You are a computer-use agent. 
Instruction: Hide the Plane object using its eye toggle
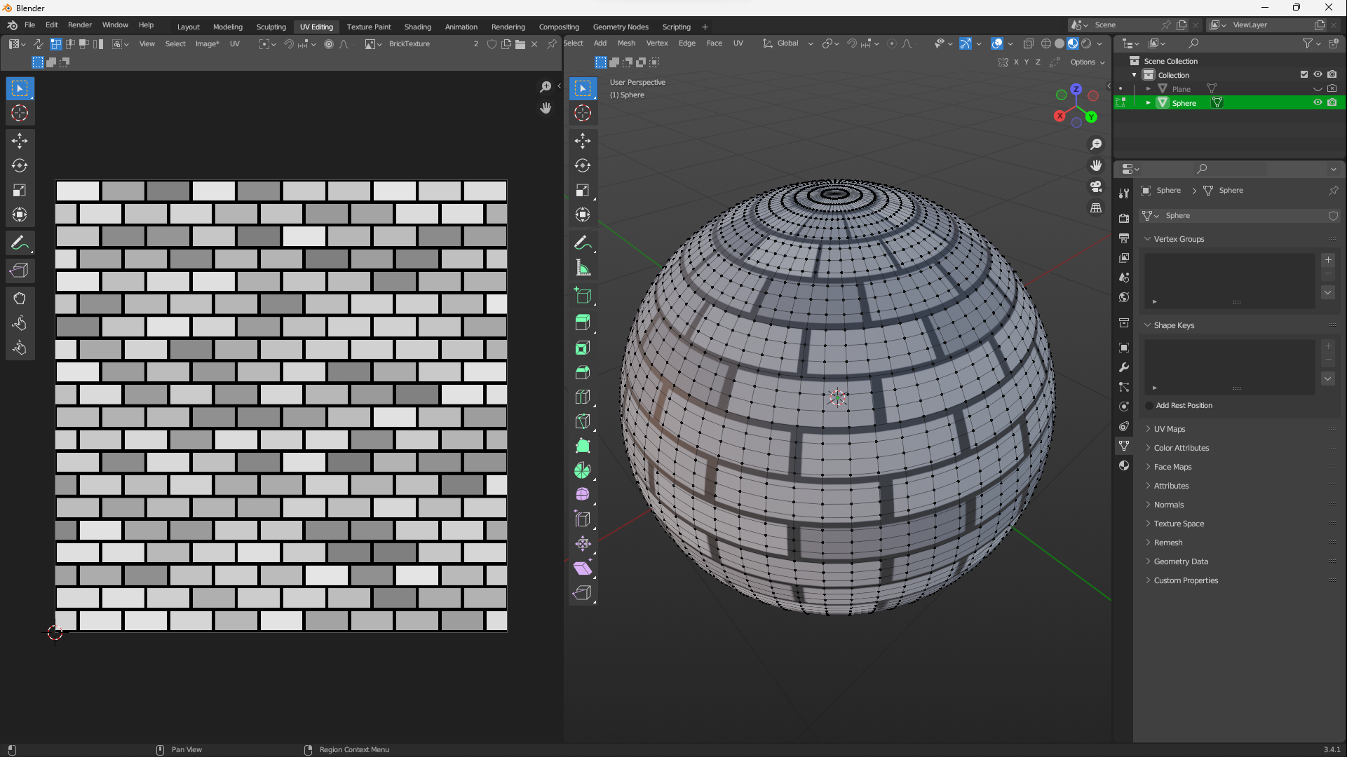pos(1318,88)
